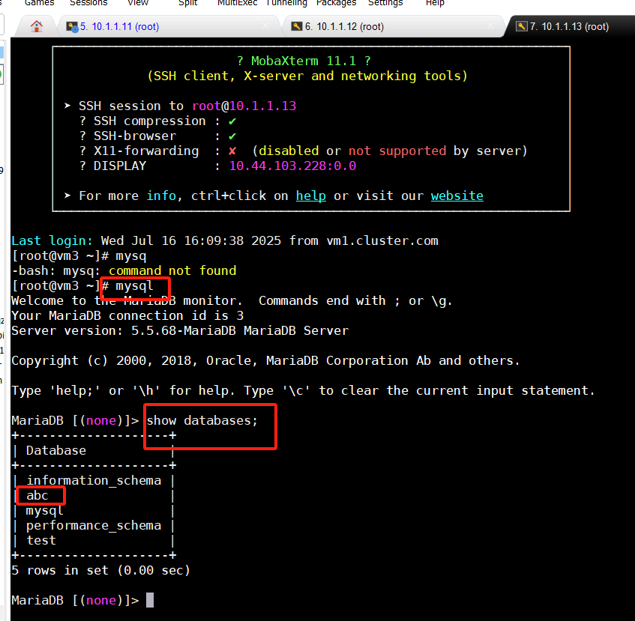This screenshot has width=635, height=621.
Task: Click the information_schema row
Action: click(x=94, y=481)
